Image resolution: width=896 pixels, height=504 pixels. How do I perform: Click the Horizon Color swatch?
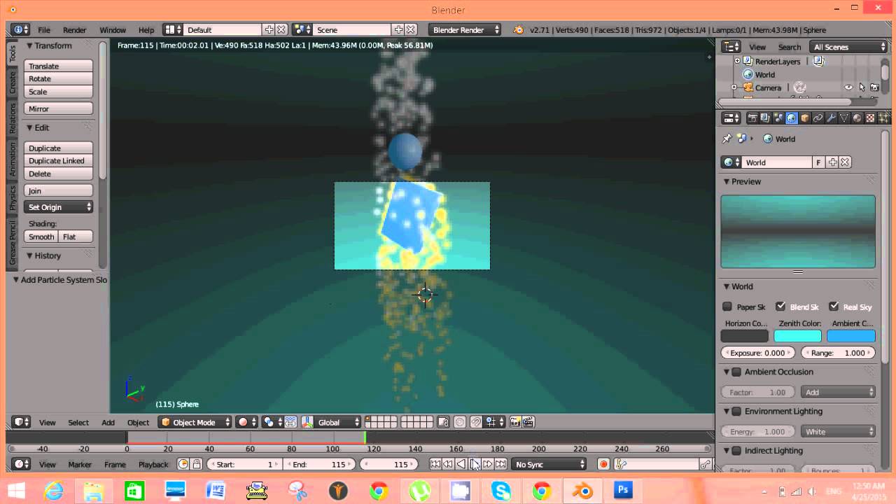click(745, 337)
